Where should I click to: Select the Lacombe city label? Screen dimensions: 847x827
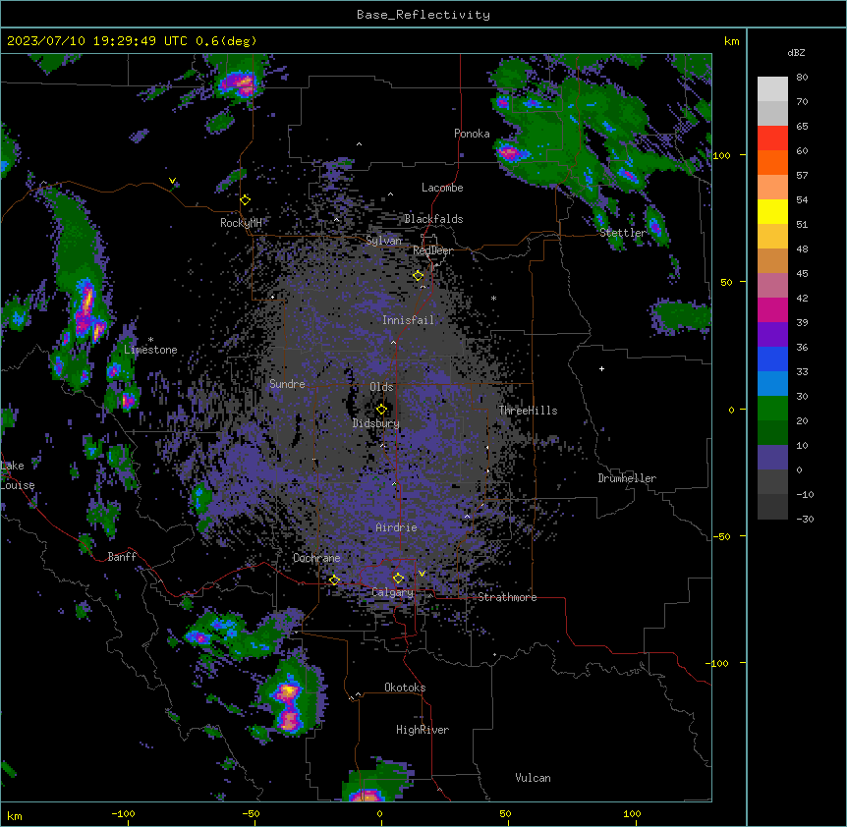[x=442, y=188]
